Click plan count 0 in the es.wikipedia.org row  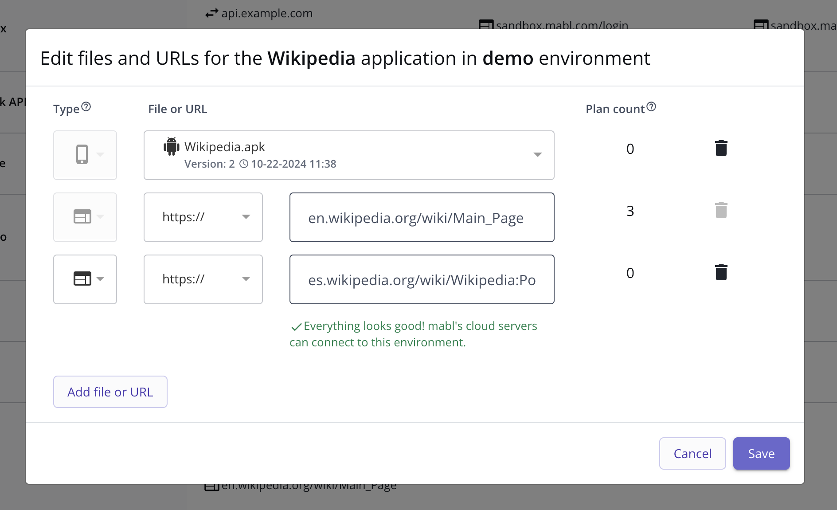pos(630,273)
